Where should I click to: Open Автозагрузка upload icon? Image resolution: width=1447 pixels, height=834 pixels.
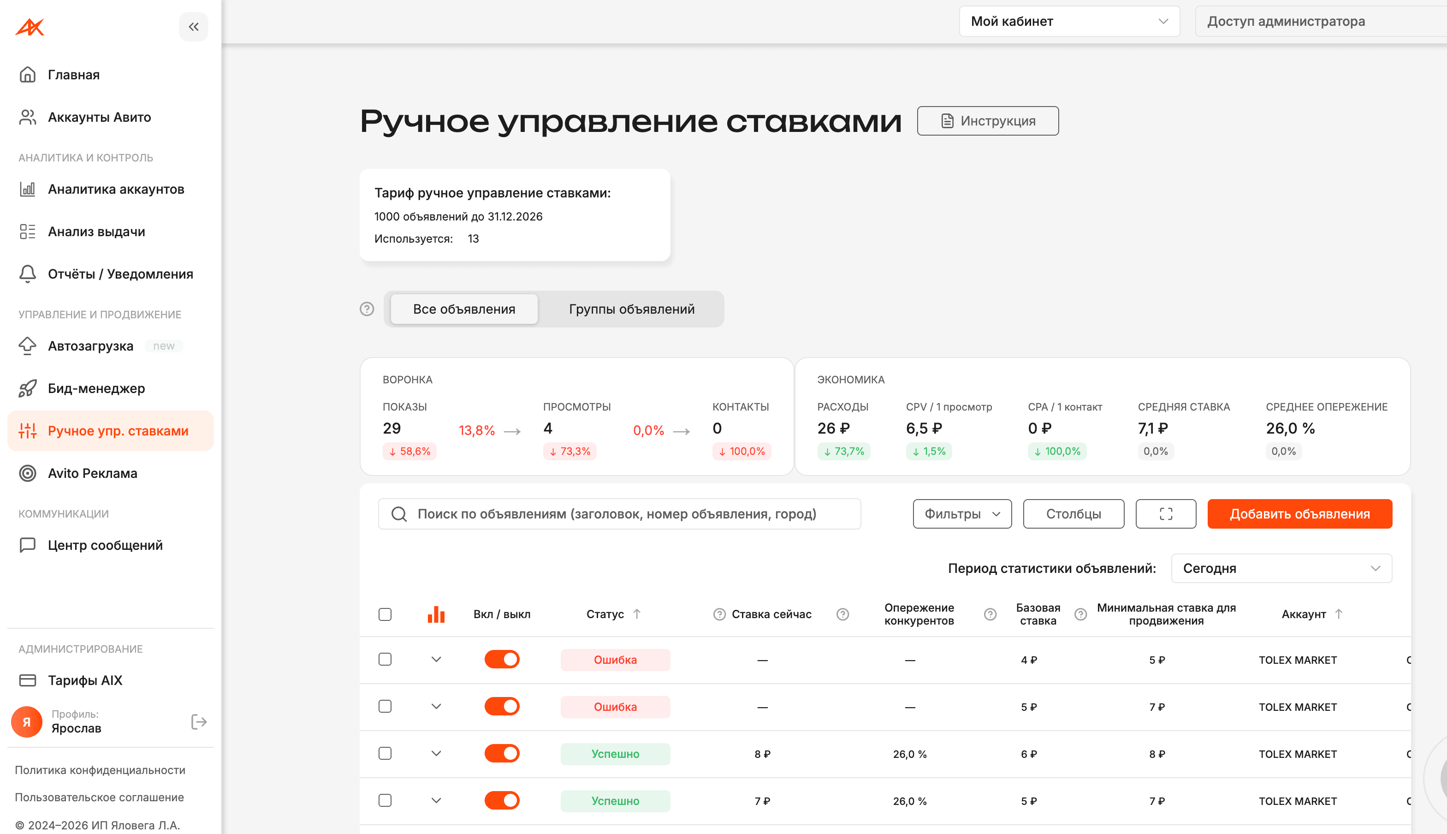(28, 346)
